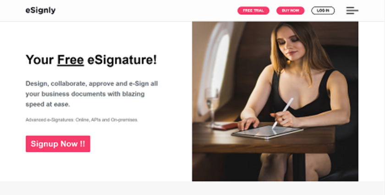Click the wooden table edge in photo
The image size is (385, 195).
(264, 149)
